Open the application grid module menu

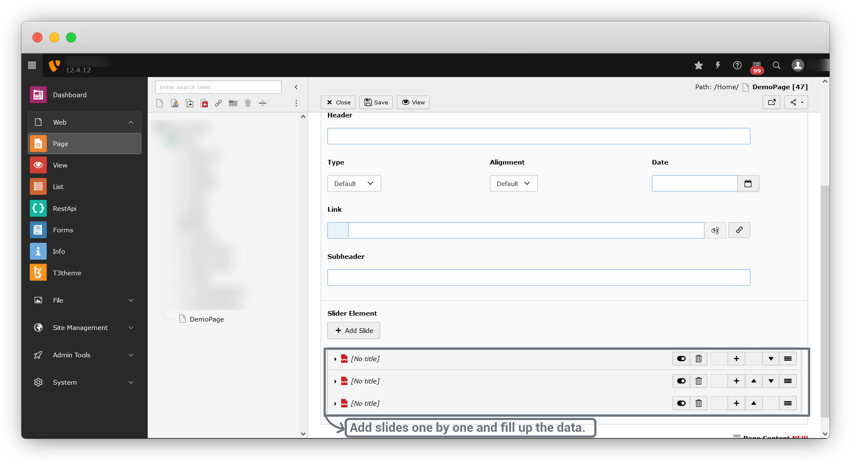click(32, 65)
